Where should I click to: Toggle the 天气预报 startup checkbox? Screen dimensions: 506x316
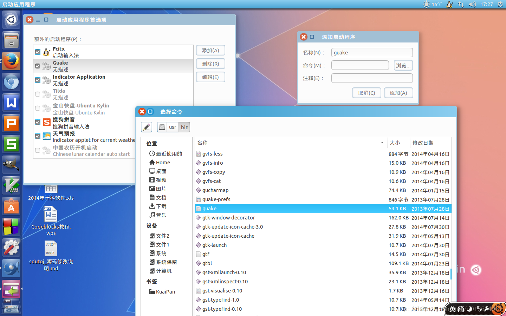point(38,136)
